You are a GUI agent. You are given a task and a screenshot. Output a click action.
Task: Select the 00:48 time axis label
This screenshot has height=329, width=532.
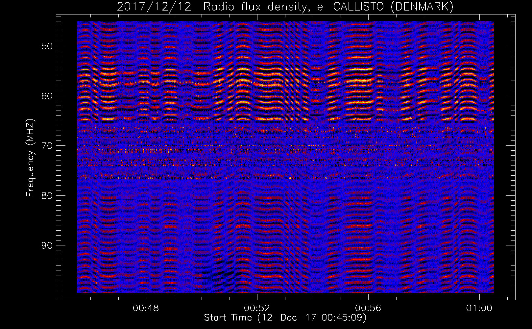(x=146, y=308)
